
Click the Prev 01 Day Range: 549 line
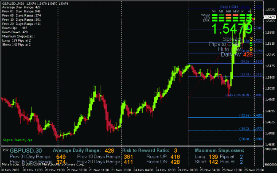click(x=21, y=12)
